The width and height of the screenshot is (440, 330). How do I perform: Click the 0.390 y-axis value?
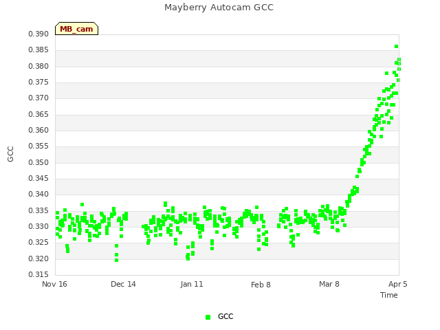click(38, 34)
